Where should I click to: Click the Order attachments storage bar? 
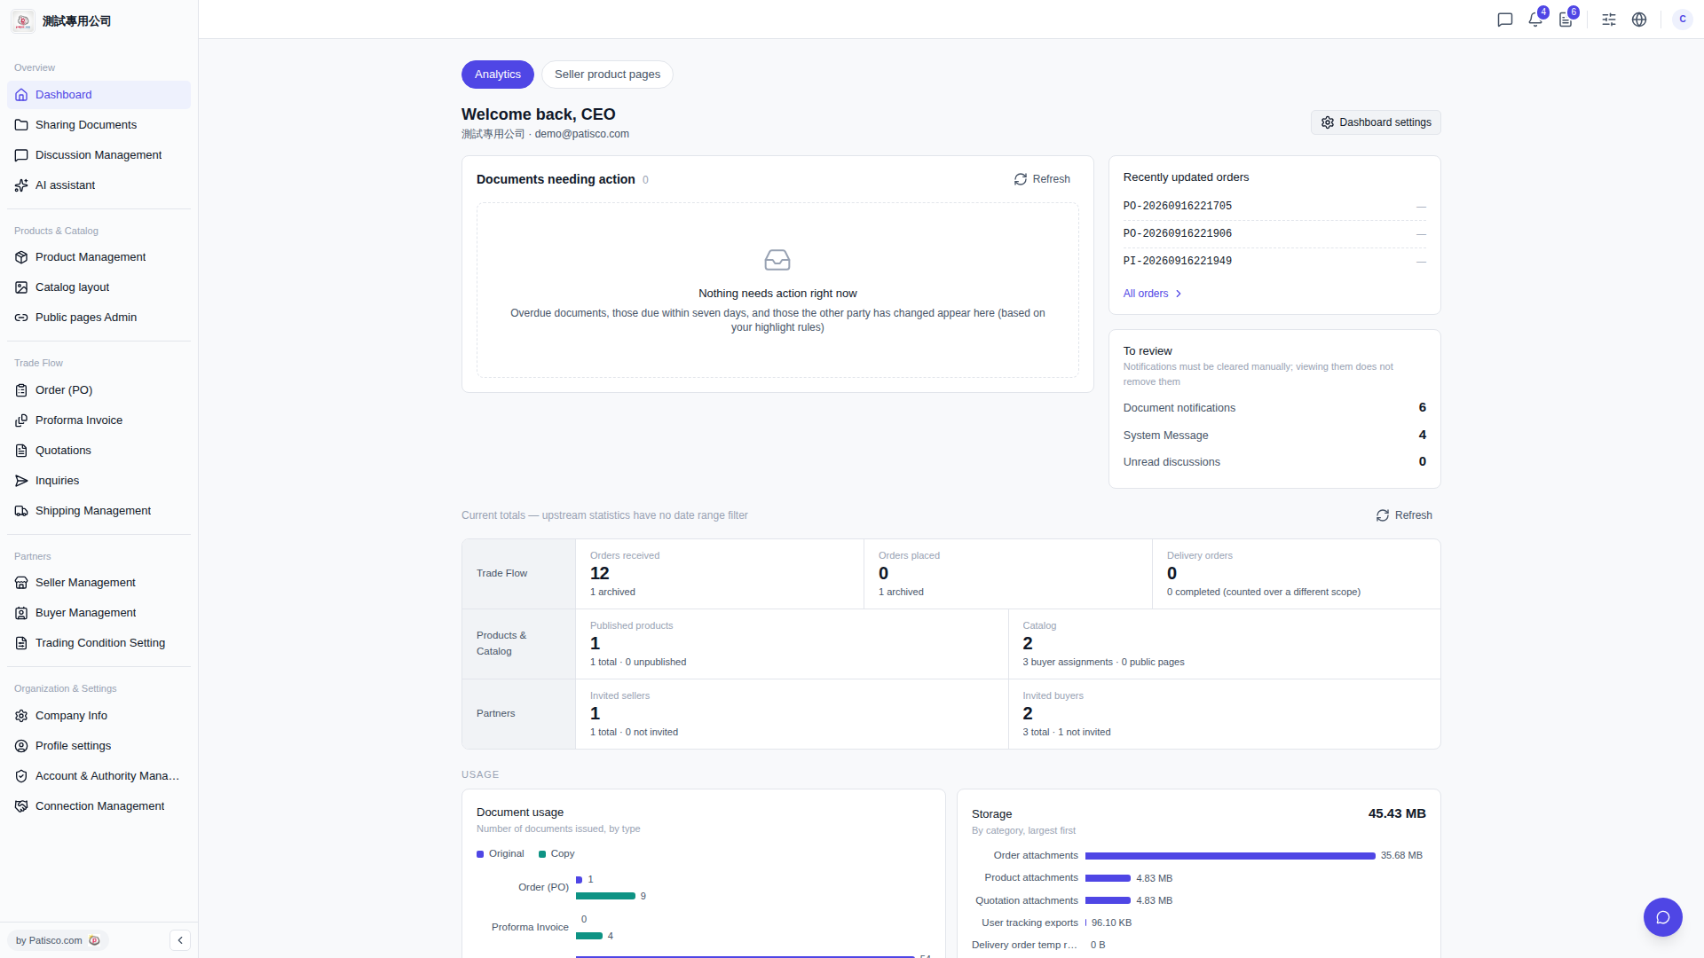[1230, 856]
